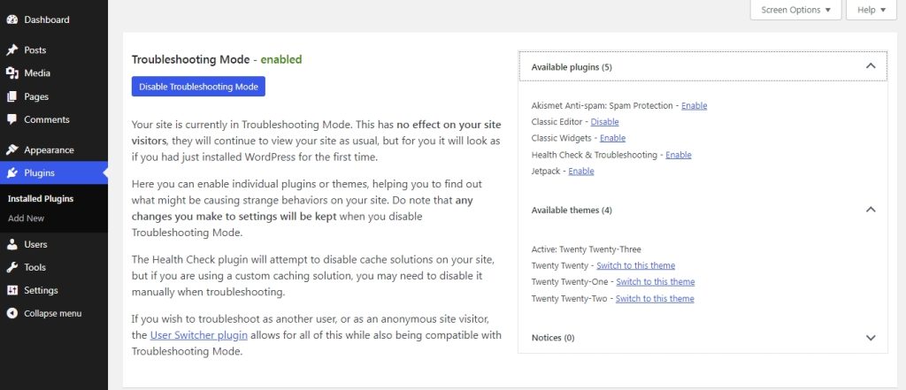The image size is (906, 390).
Task: Open the Settings menu label
Action: coord(41,291)
